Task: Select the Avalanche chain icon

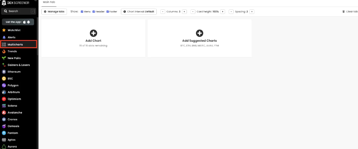Action: (4, 112)
